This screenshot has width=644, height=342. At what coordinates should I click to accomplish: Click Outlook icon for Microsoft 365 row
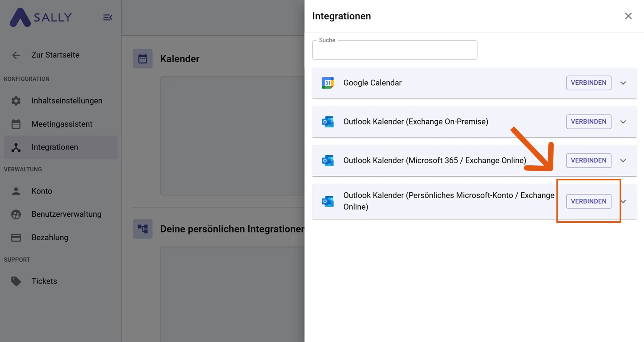coord(328,160)
